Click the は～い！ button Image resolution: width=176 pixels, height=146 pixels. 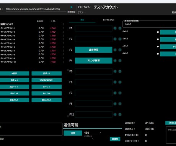pyautogui.click(x=47, y=87)
